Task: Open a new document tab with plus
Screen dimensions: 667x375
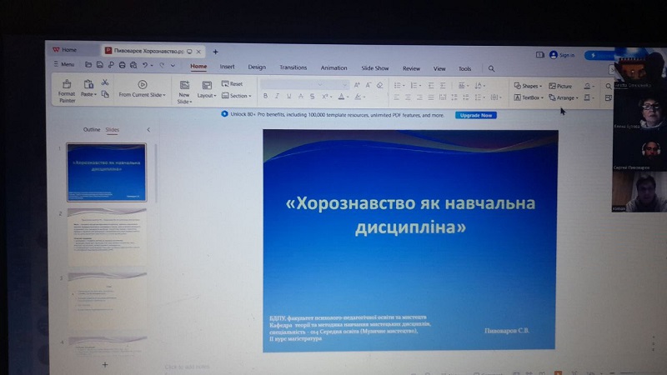Action: pyautogui.click(x=216, y=52)
